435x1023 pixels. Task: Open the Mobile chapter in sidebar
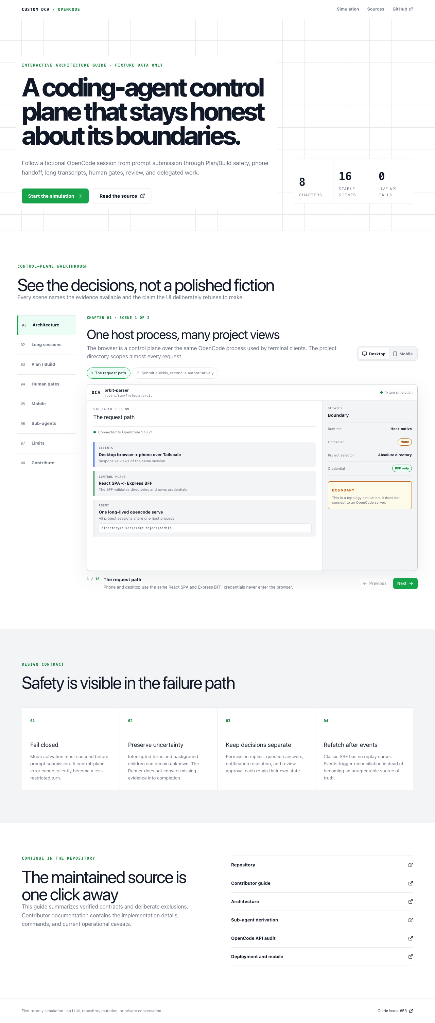[x=47, y=404]
